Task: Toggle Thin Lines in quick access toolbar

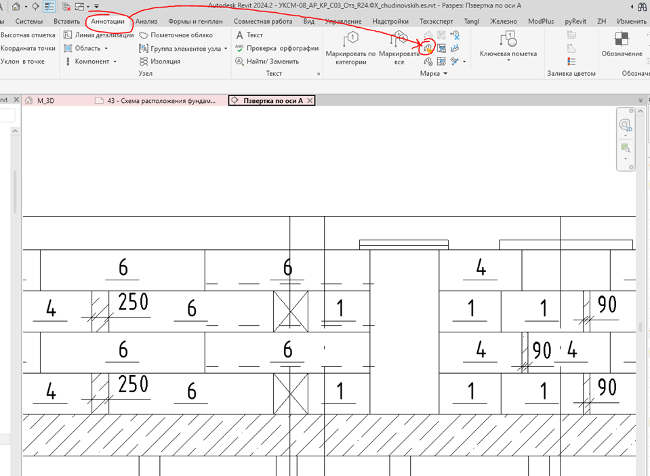Action: point(49,6)
